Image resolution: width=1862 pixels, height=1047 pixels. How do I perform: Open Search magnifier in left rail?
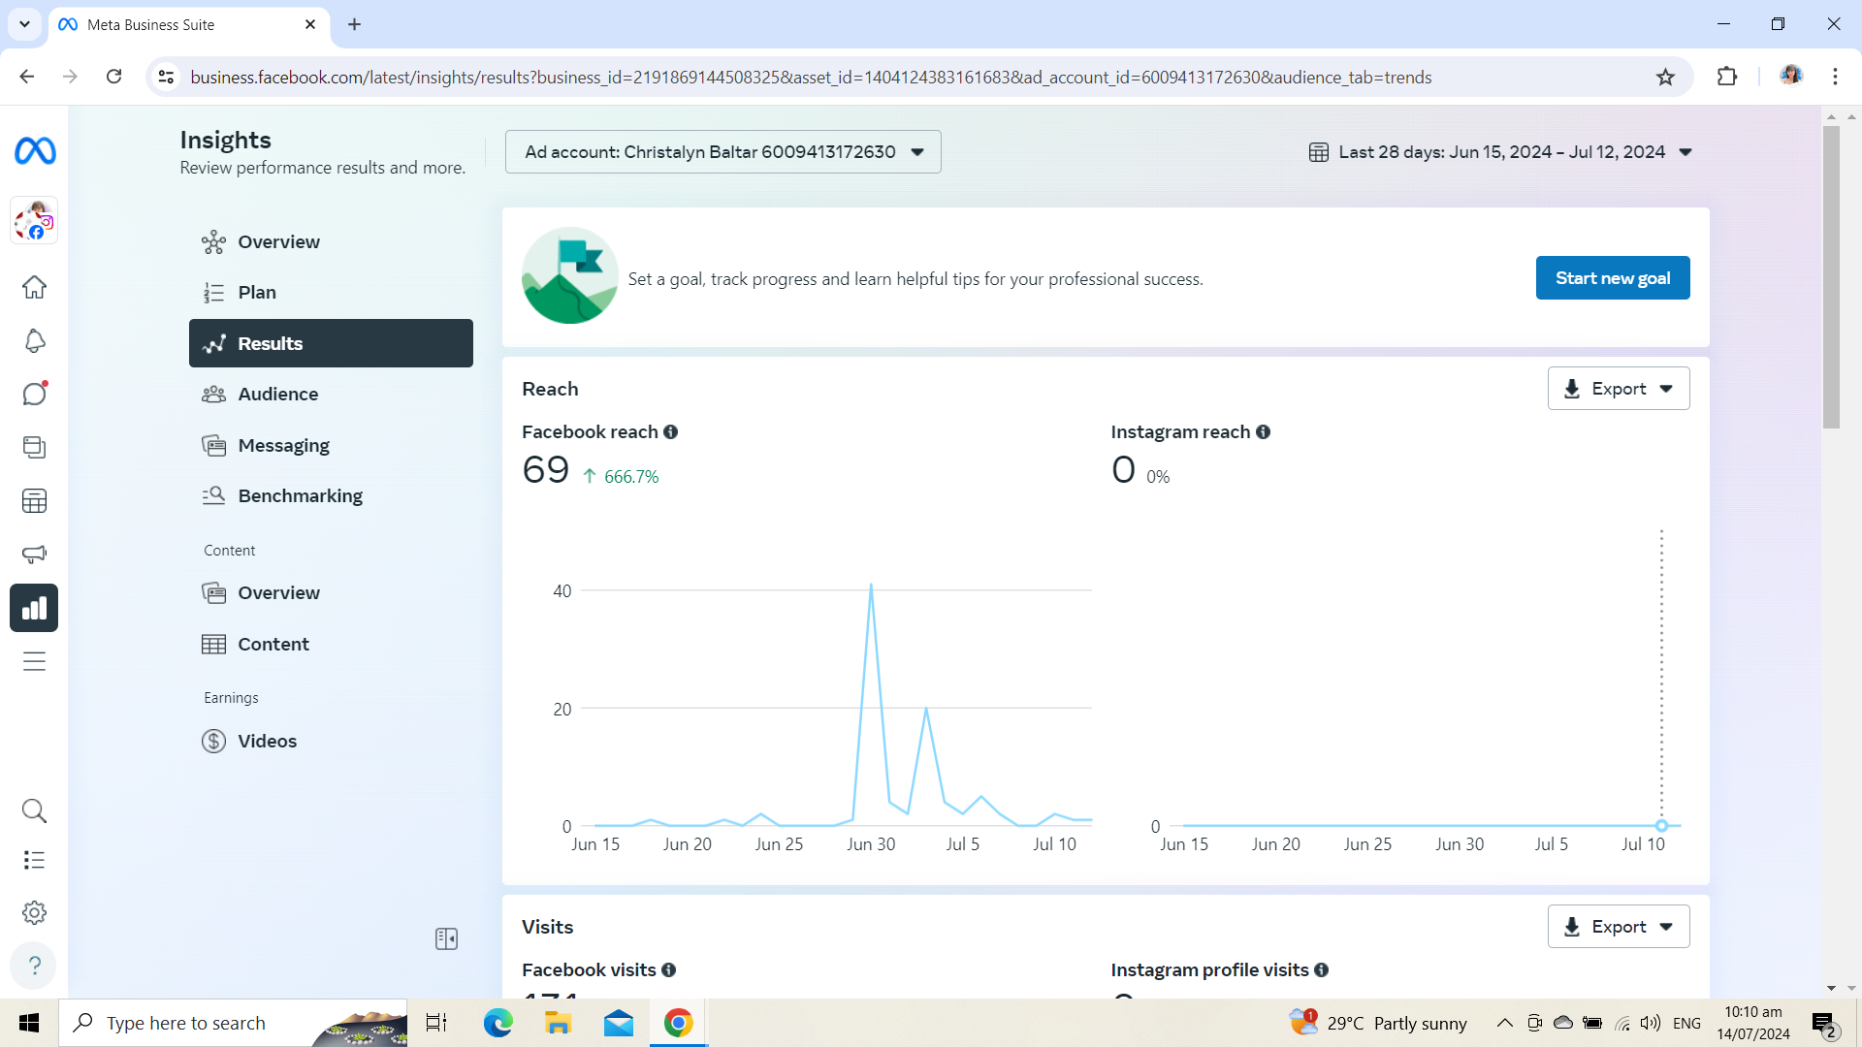point(34,810)
